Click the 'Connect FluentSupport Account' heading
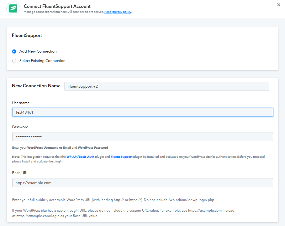Image resolution: width=285 pixels, height=226 pixels. [x=57, y=6]
